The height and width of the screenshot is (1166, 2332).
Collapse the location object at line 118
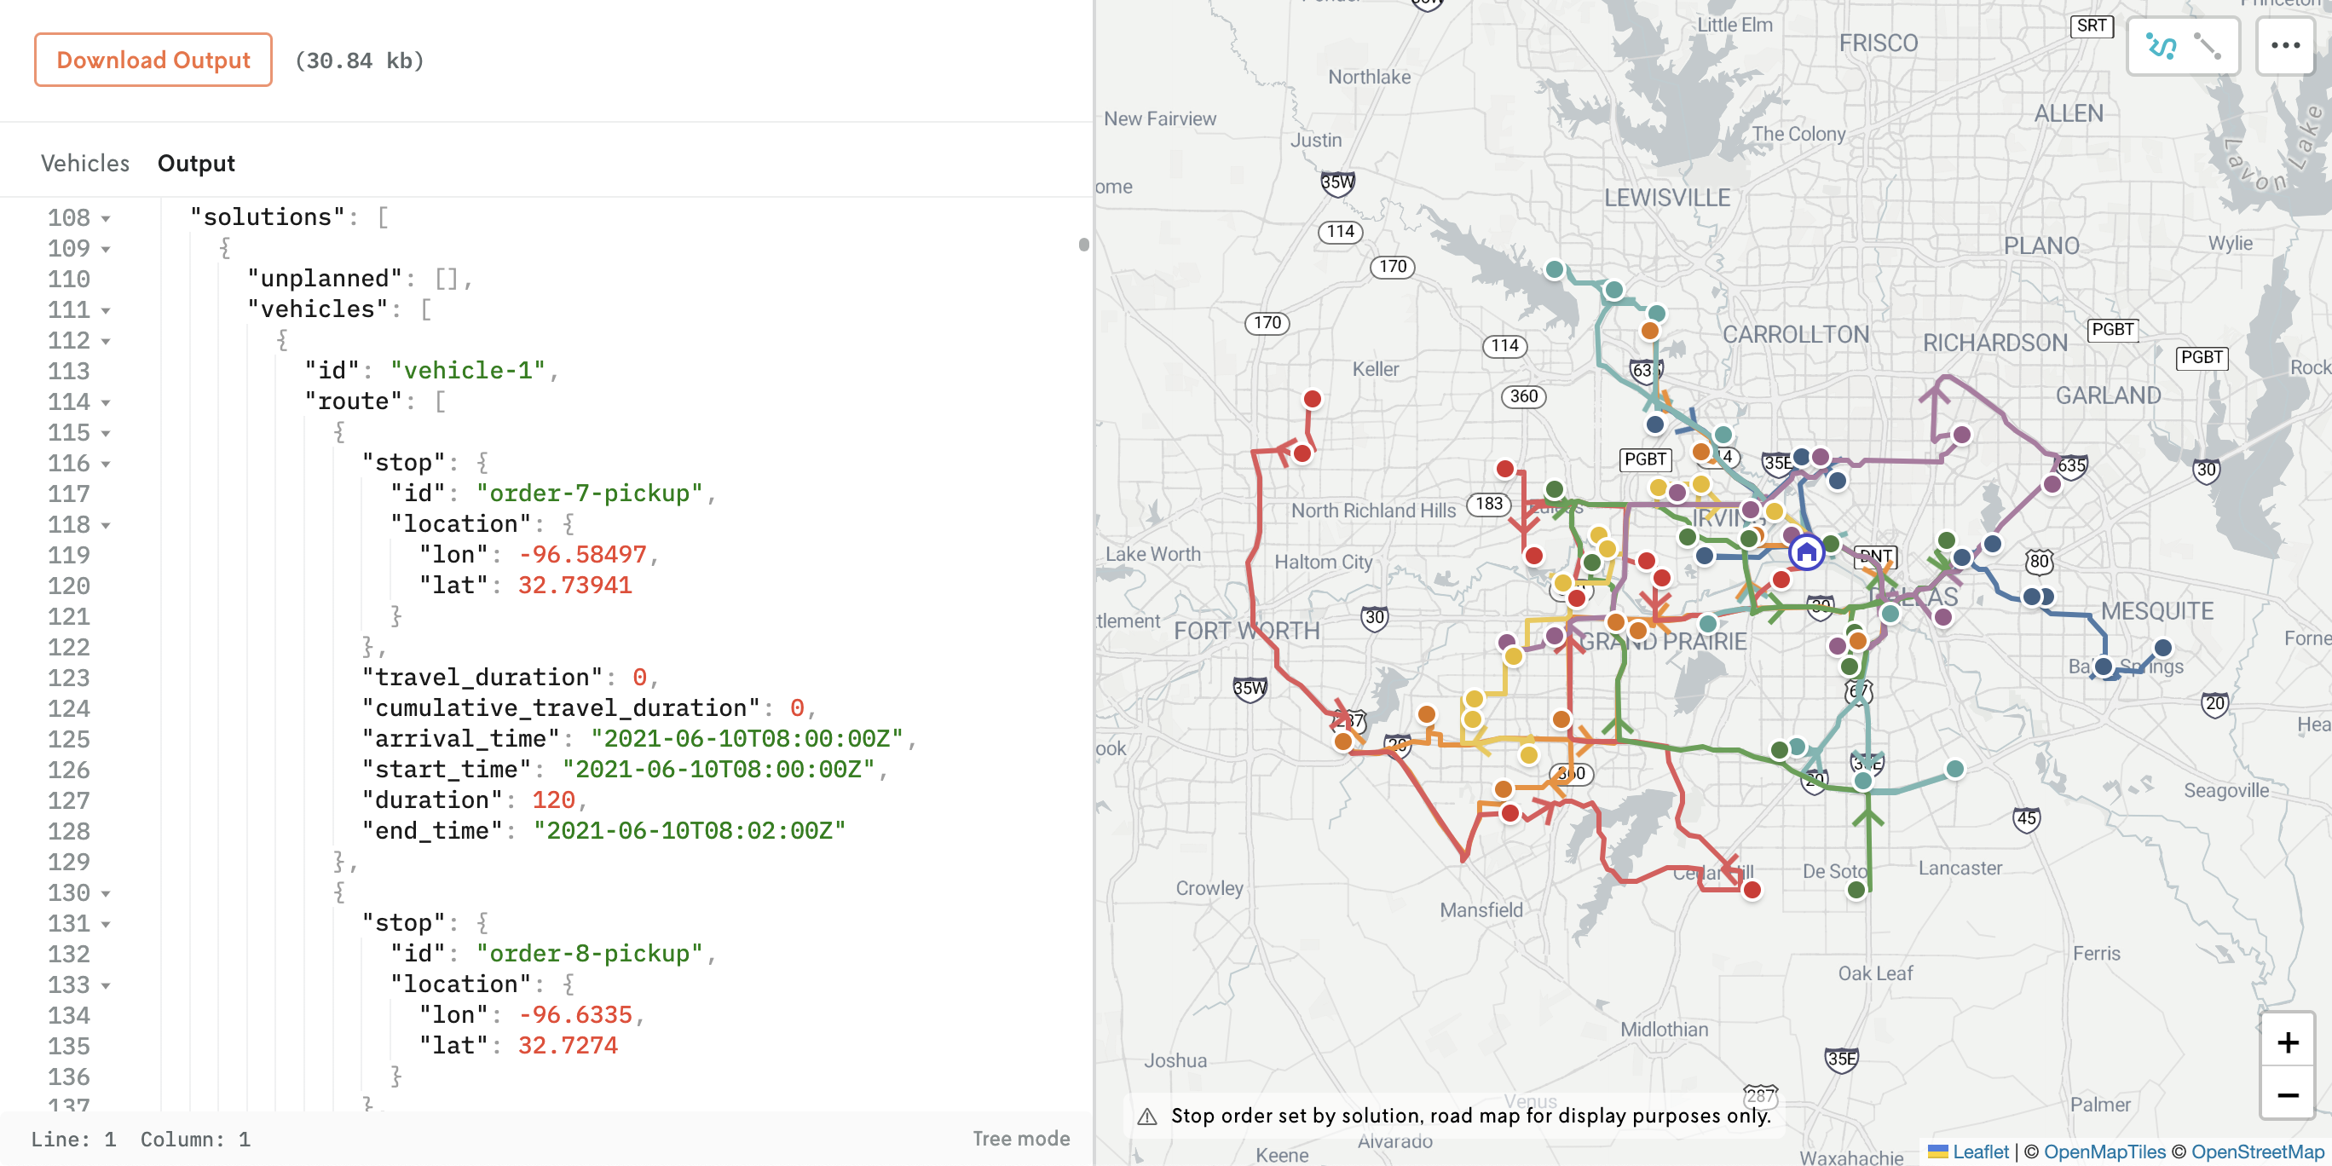[106, 526]
